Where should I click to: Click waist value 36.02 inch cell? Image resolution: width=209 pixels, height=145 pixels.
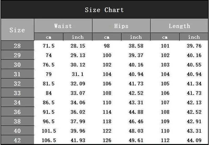tap(78, 112)
